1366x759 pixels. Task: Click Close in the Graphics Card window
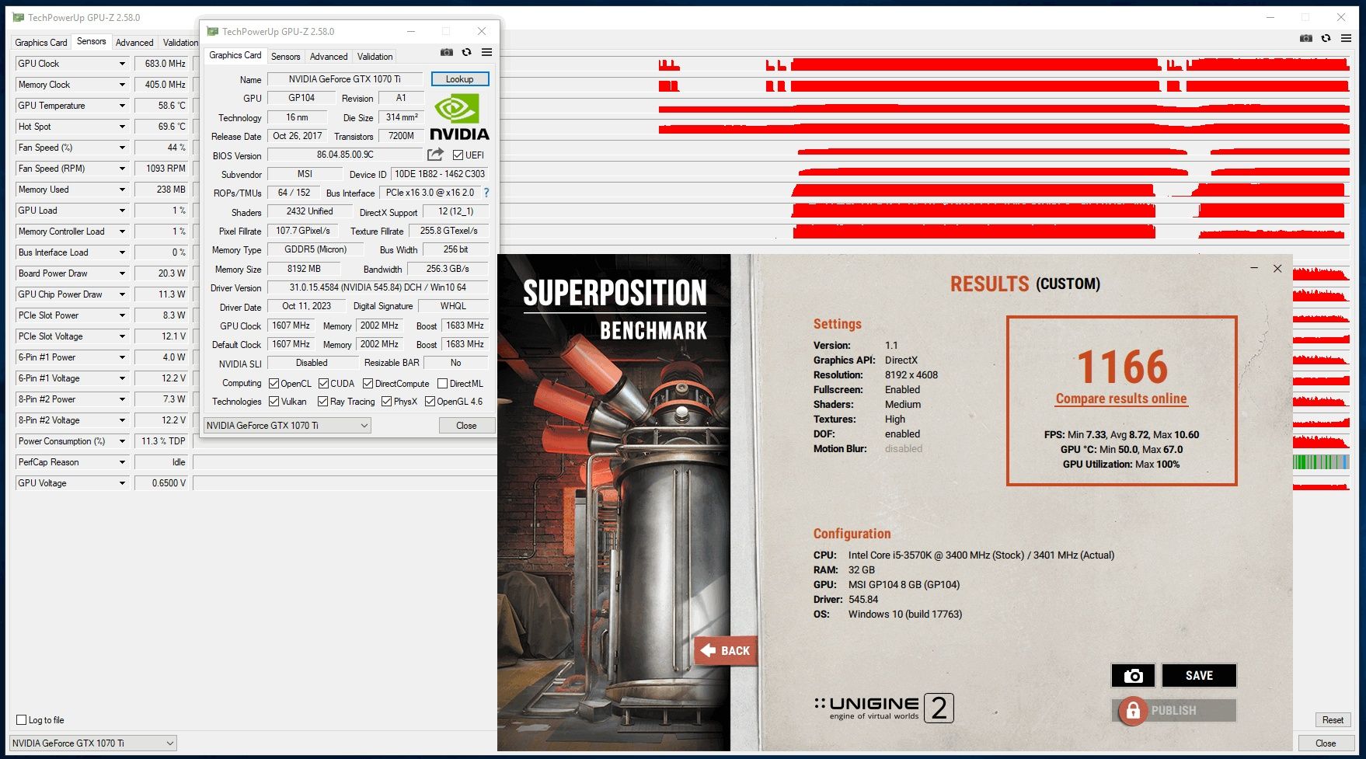[466, 426]
